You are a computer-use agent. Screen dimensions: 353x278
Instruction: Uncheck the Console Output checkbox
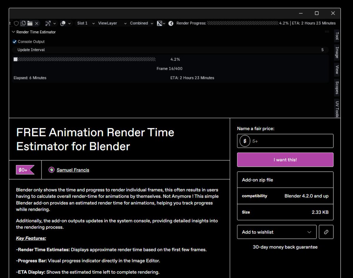tap(14, 42)
